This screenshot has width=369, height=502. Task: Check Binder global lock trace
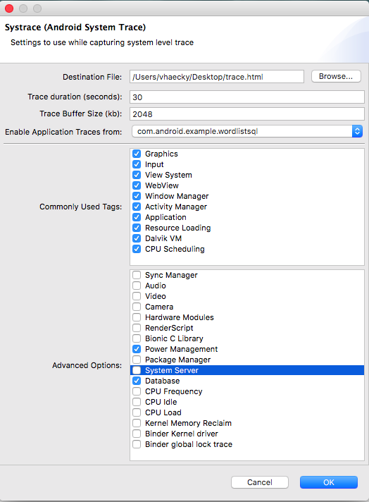tap(137, 444)
